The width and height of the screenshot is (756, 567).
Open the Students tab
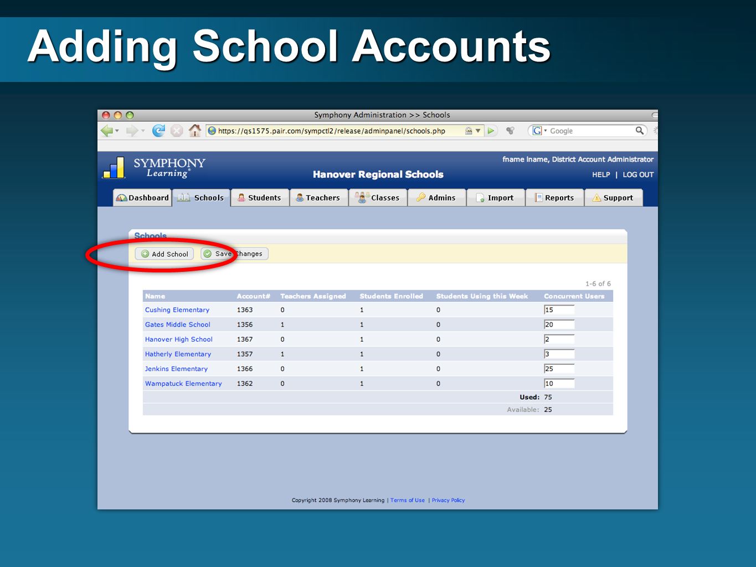[260, 198]
